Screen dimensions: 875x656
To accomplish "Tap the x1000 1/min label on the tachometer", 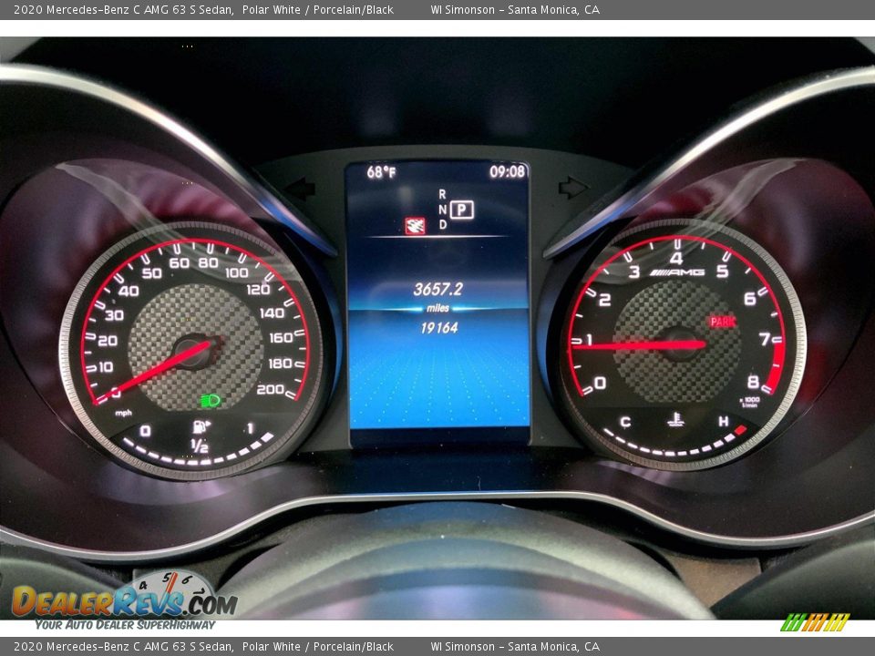I will 749,402.
